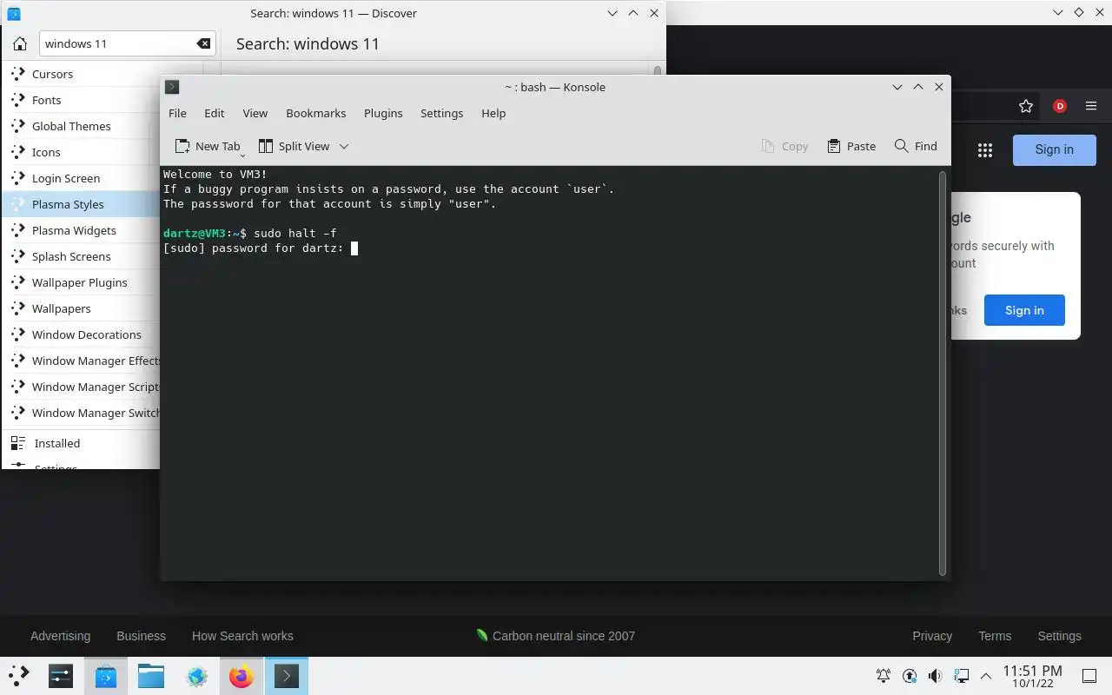This screenshot has width=1112, height=695.
Task: Expand hidden system tray icons arrow
Action: click(x=986, y=676)
